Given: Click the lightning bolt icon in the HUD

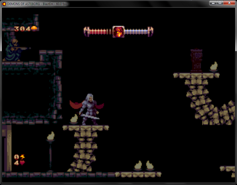Looking at the screenshot, I should [23, 157].
